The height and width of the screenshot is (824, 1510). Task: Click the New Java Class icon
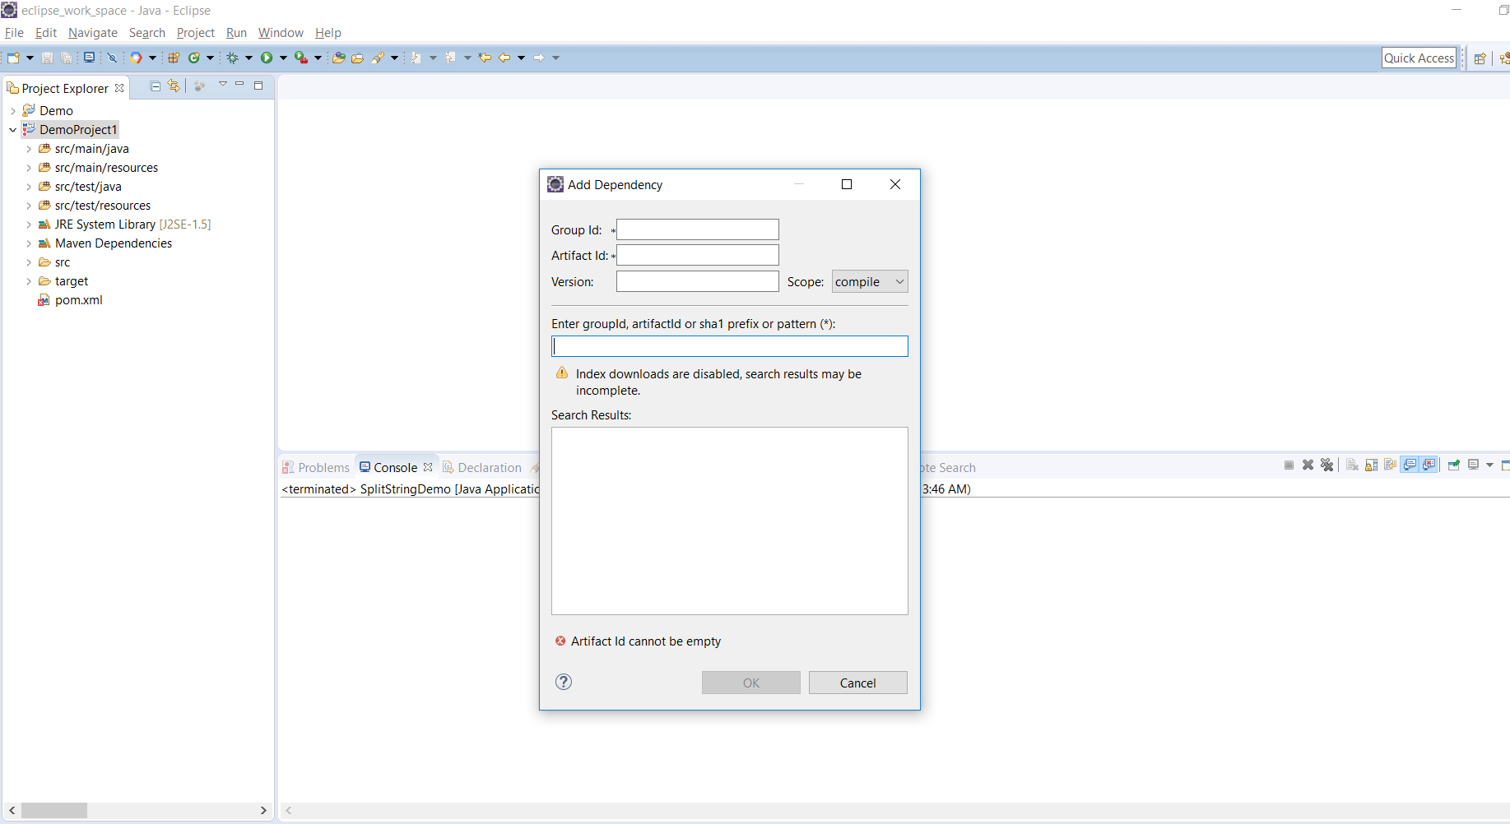pos(194,58)
